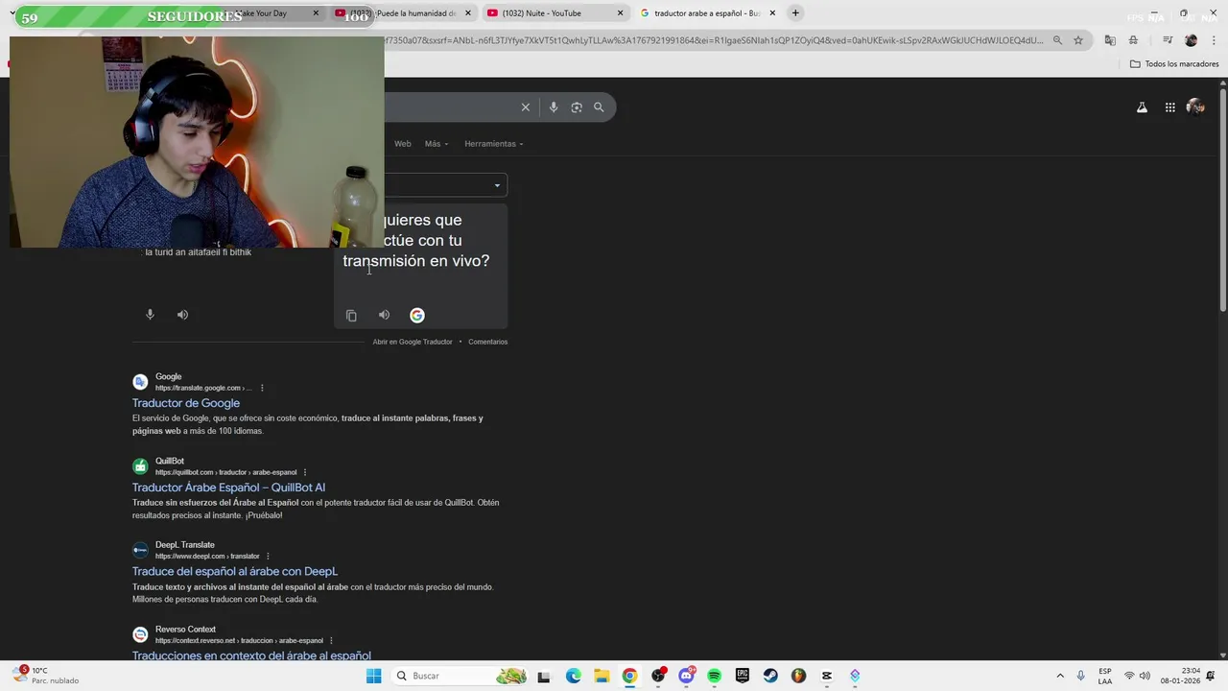Expand the Más search filter
The width and height of the screenshot is (1228, 691).
coord(437,144)
